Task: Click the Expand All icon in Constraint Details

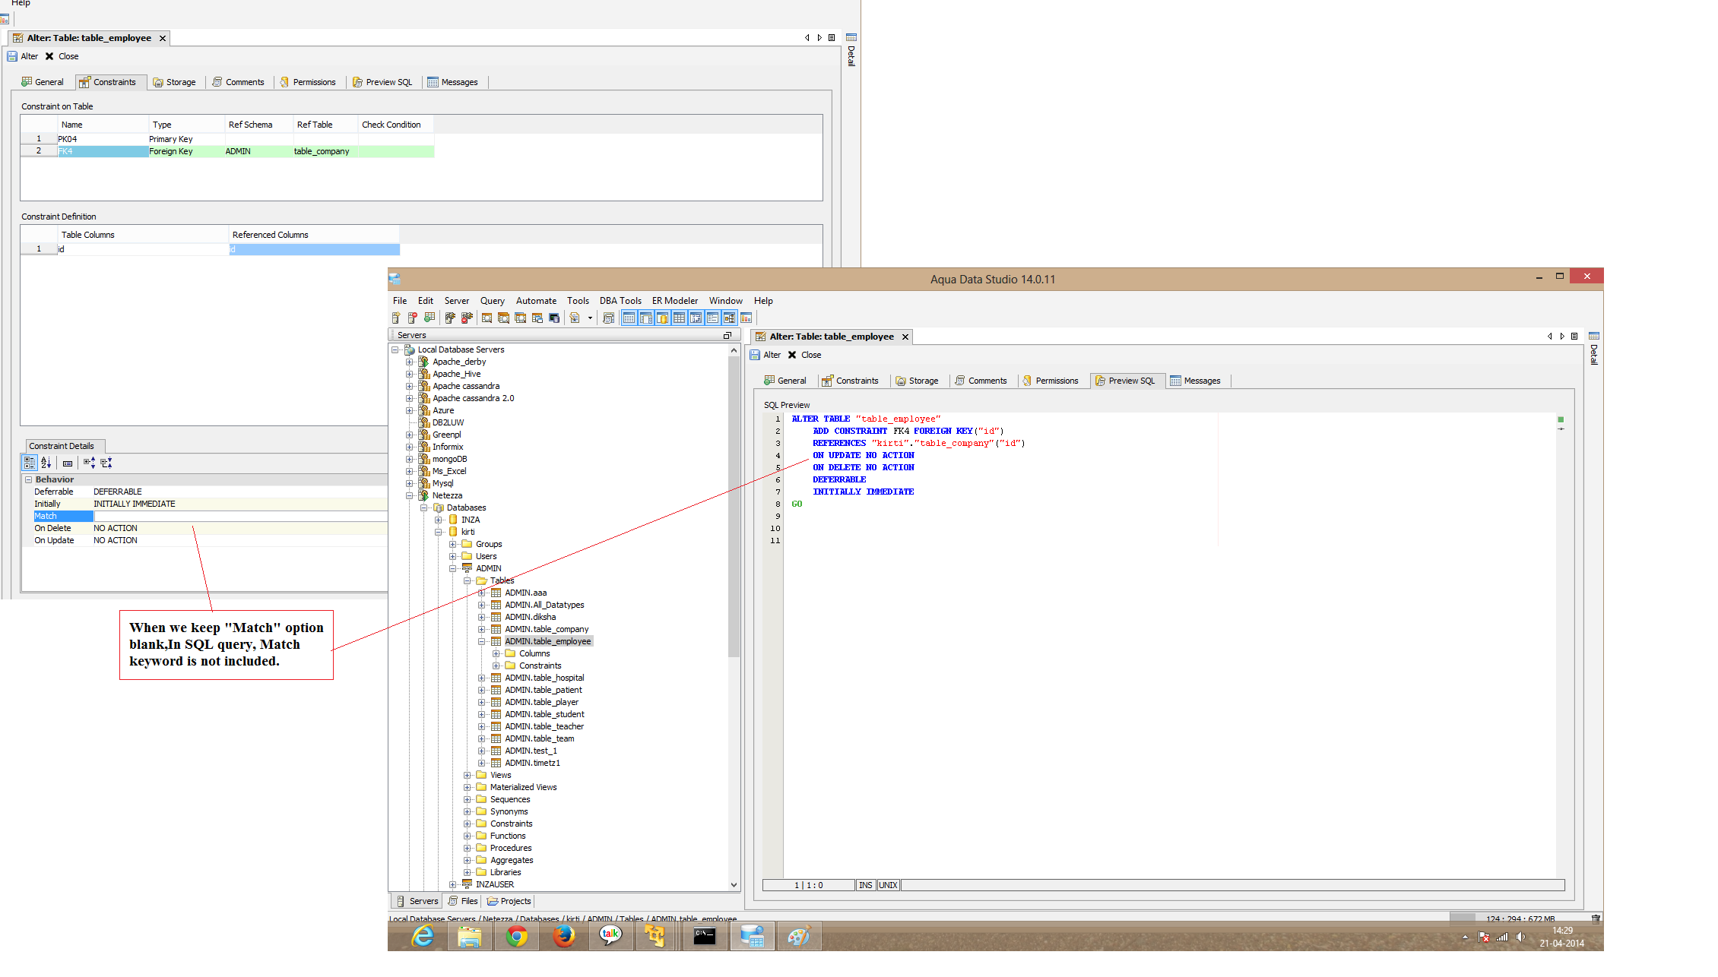Action: click(x=89, y=463)
